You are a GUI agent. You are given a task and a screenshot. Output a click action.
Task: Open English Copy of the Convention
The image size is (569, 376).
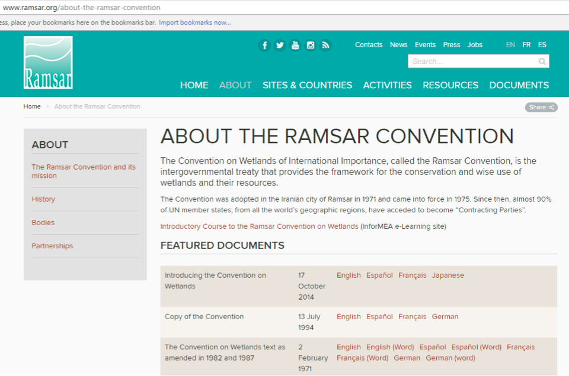tap(349, 317)
